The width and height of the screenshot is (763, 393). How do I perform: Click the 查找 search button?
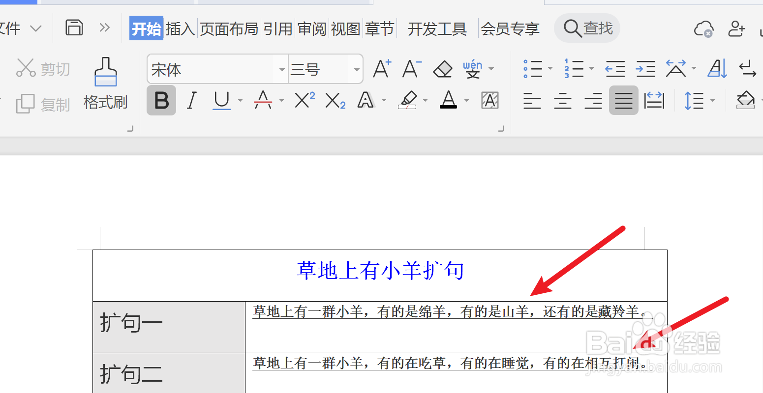click(x=587, y=28)
